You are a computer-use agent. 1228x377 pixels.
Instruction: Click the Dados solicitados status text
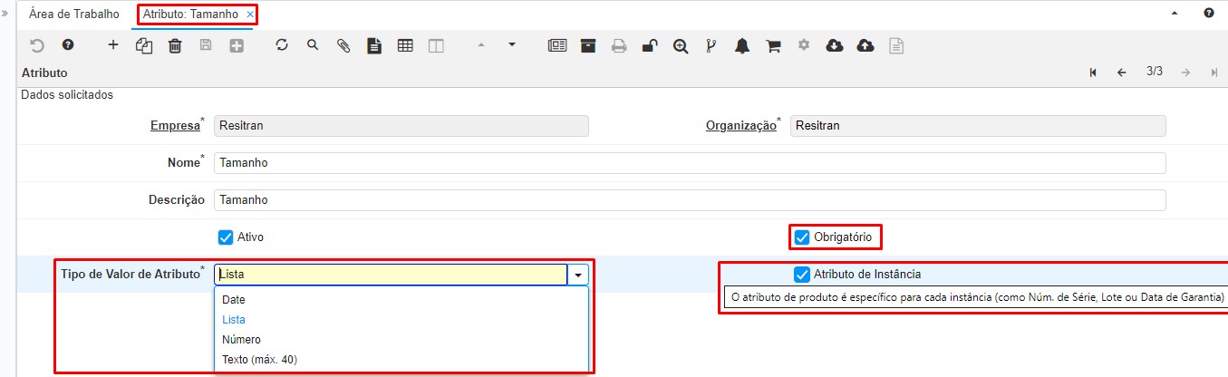tap(67, 94)
